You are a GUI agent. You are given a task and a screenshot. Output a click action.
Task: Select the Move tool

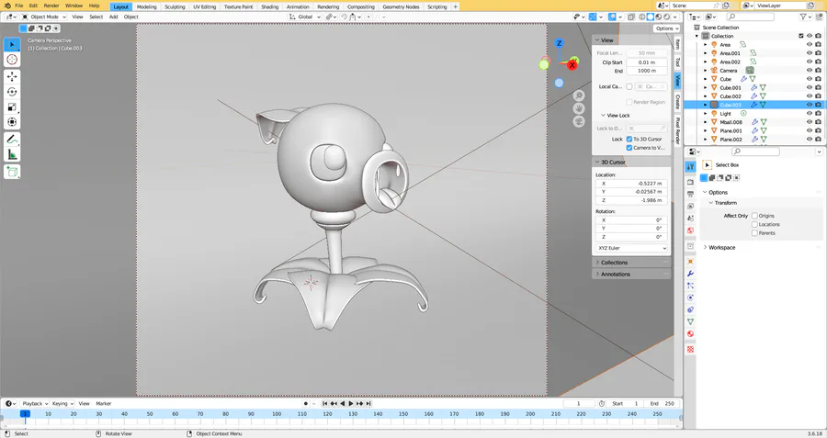point(12,77)
